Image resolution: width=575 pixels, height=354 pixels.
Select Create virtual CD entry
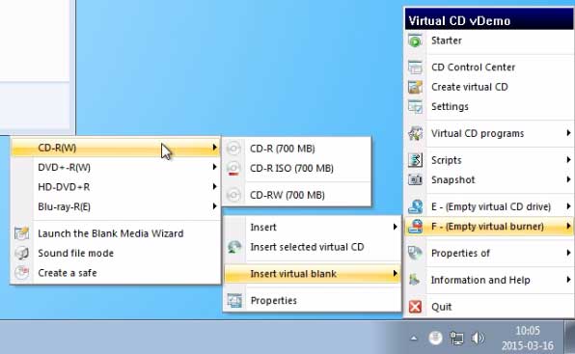point(489,87)
